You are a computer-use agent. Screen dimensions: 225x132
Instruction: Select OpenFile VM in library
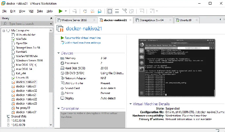(x=22, y=43)
